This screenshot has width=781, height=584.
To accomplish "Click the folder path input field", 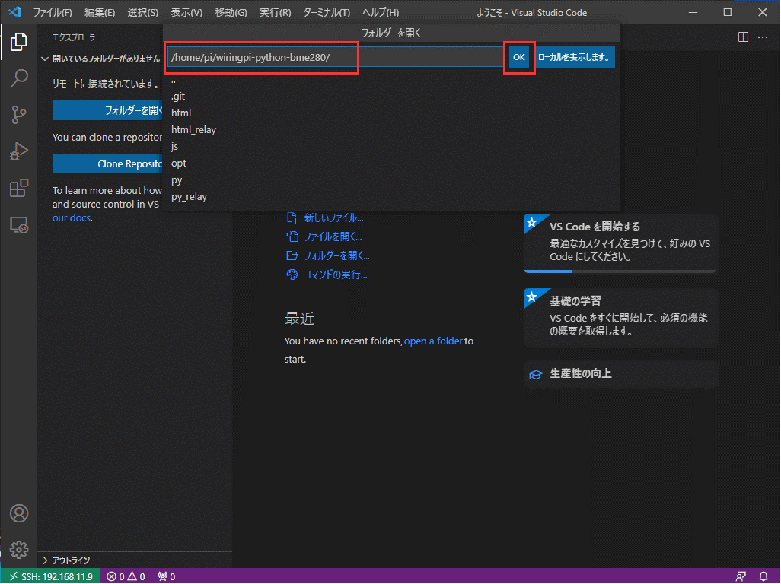I will (335, 57).
